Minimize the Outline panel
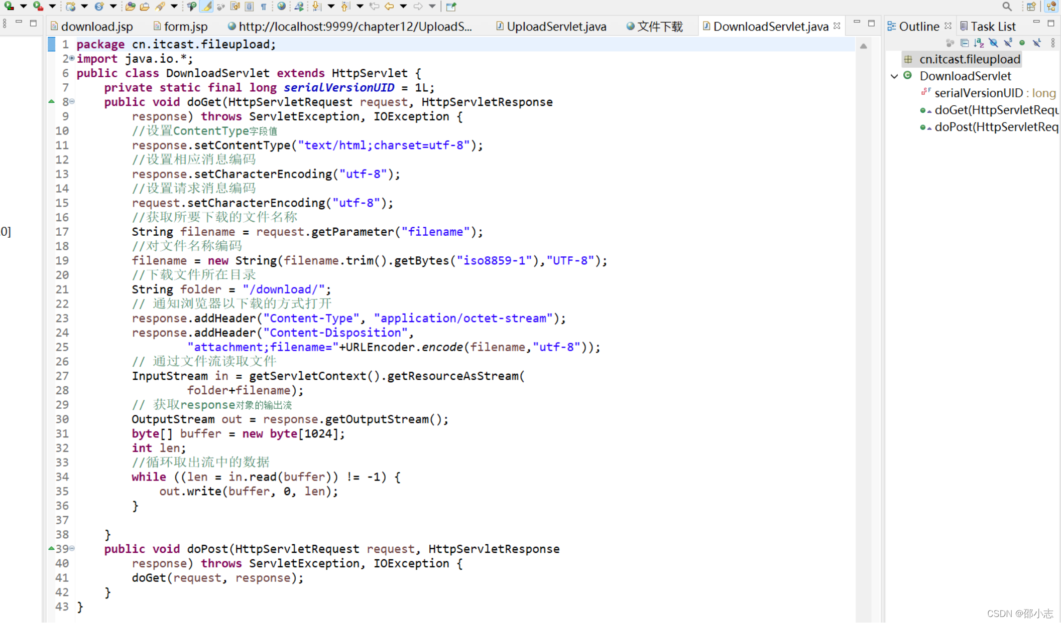Viewport: 1061px width, 623px height. tap(1036, 23)
